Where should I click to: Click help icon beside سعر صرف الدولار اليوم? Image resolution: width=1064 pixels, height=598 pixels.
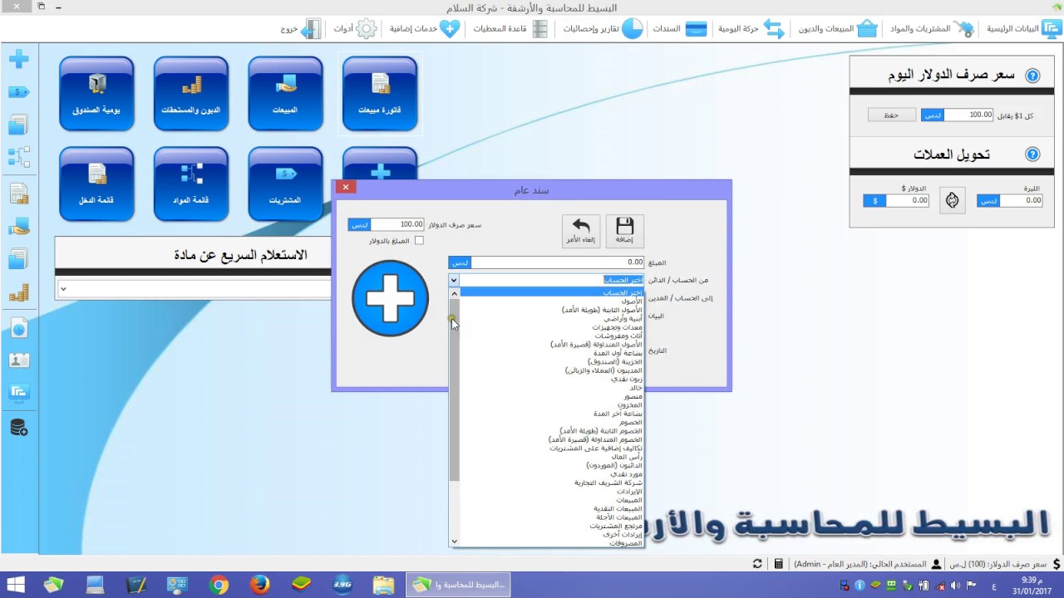pyautogui.click(x=1032, y=76)
